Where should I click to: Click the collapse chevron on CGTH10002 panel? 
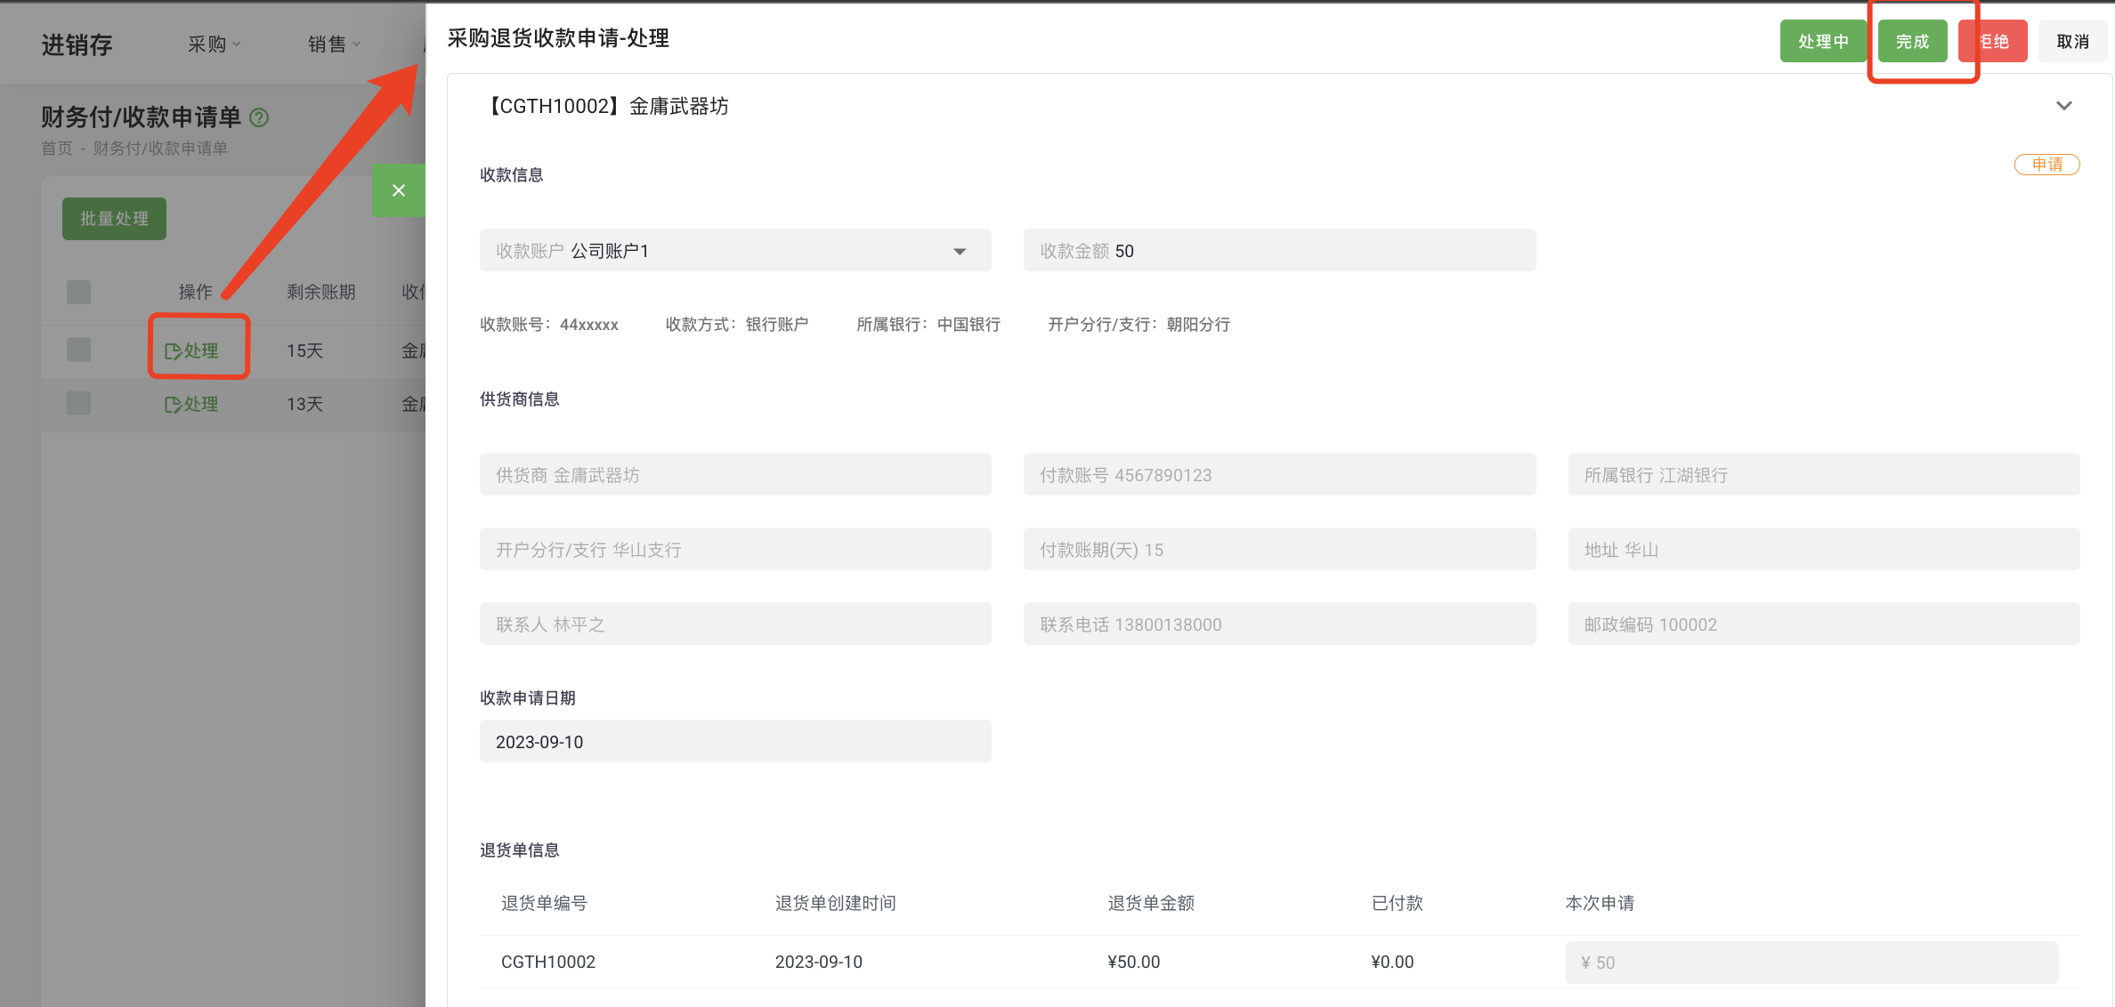[2065, 106]
